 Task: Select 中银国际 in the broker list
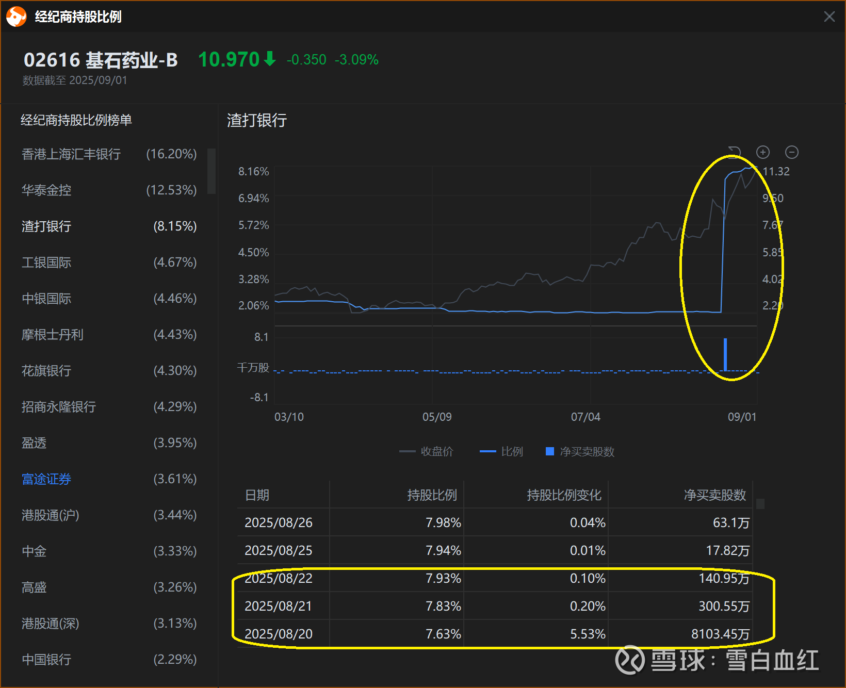tap(109, 299)
